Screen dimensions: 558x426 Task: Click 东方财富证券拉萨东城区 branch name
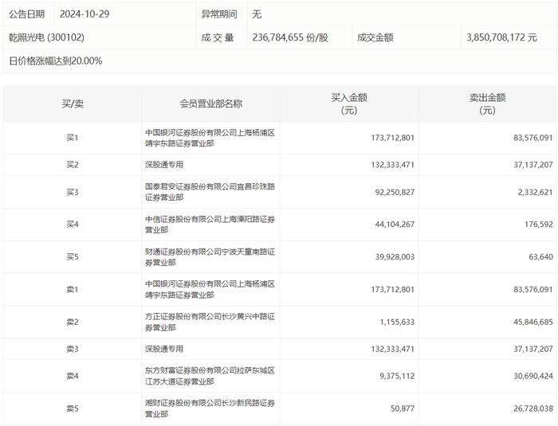coord(210,376)
